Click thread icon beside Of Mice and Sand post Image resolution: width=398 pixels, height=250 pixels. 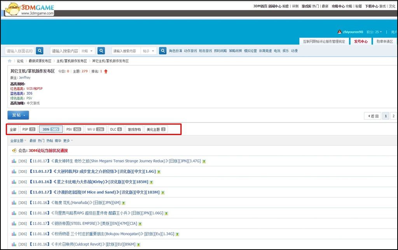tap(14, 192)
